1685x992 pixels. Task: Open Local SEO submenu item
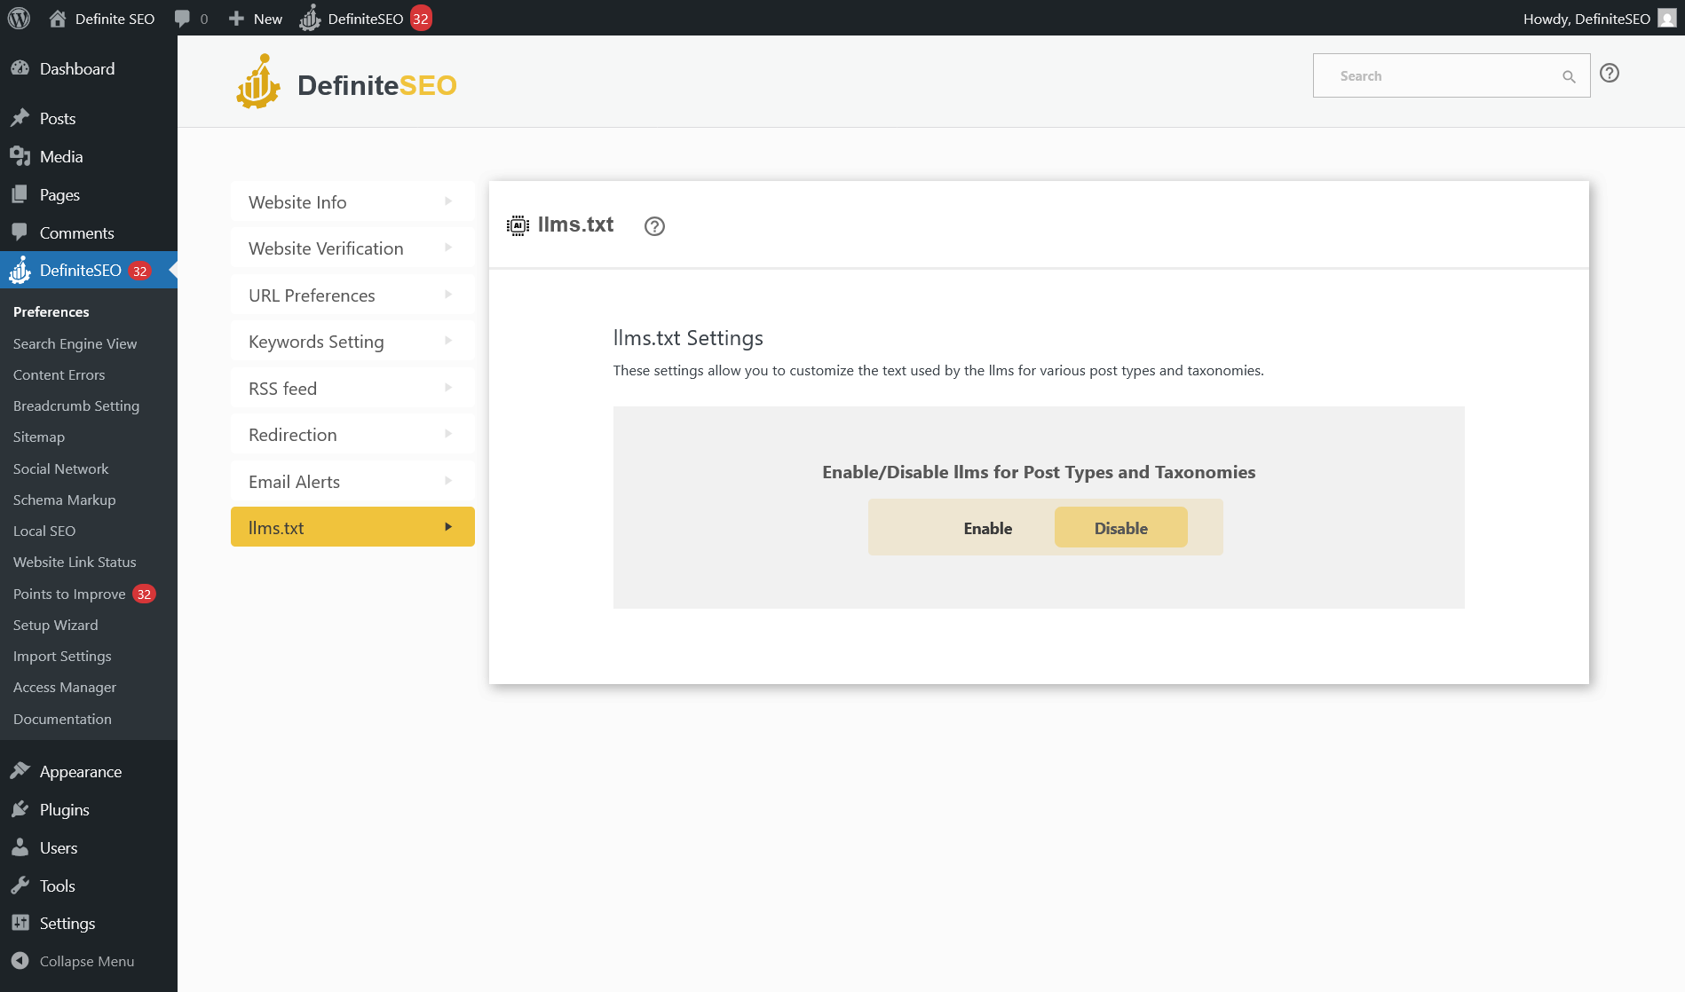coord(44,531)
